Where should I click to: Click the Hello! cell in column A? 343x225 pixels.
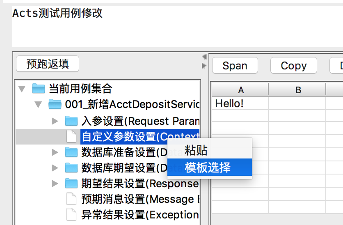point(240,103)
